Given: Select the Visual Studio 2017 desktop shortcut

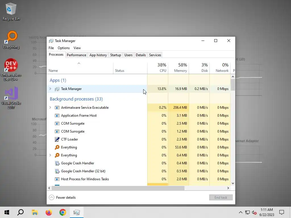Looking at the screenshot, I should pyautogui.click(x=11, y=98).
